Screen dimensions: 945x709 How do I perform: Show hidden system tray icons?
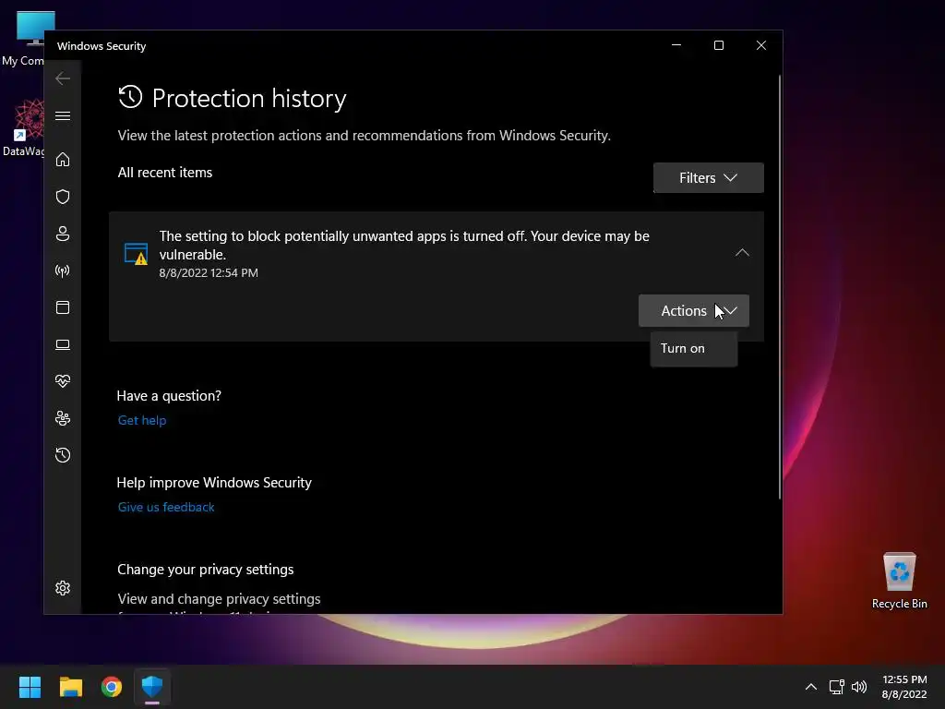click(811, 687)
